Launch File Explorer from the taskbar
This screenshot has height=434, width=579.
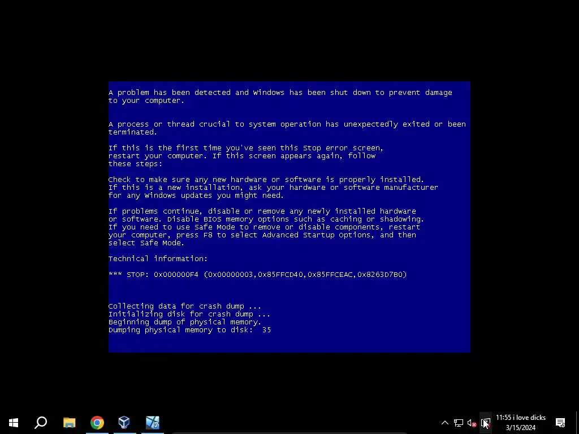pos(69,423)
